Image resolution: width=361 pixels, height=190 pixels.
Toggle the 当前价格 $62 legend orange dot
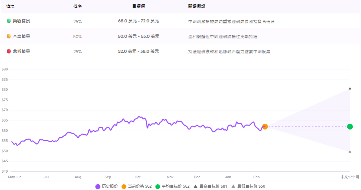124,187
